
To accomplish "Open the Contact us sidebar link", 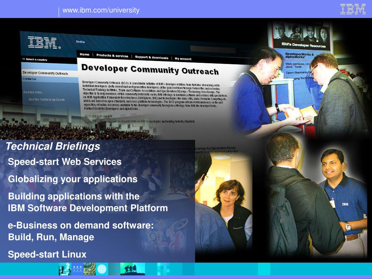I will (x=29, y=78).
